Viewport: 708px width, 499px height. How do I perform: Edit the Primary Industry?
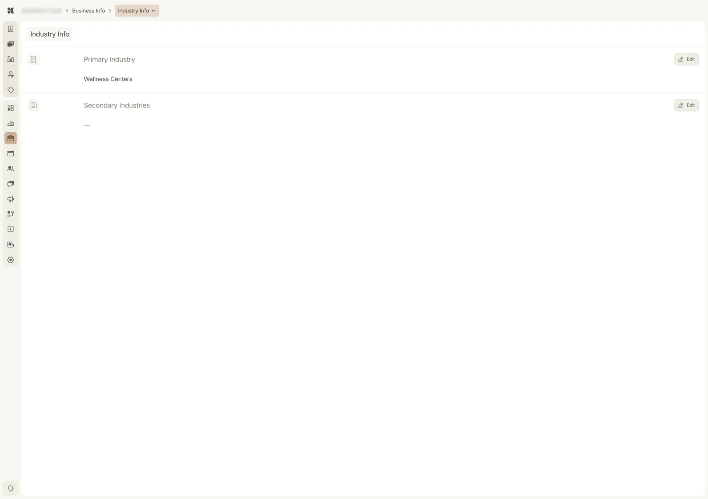(x=686, y=59)
